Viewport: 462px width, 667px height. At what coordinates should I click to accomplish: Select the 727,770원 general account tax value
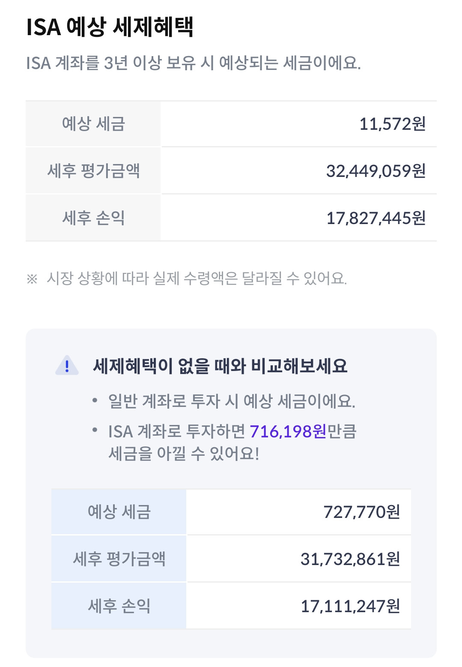(x=361, y=512)
